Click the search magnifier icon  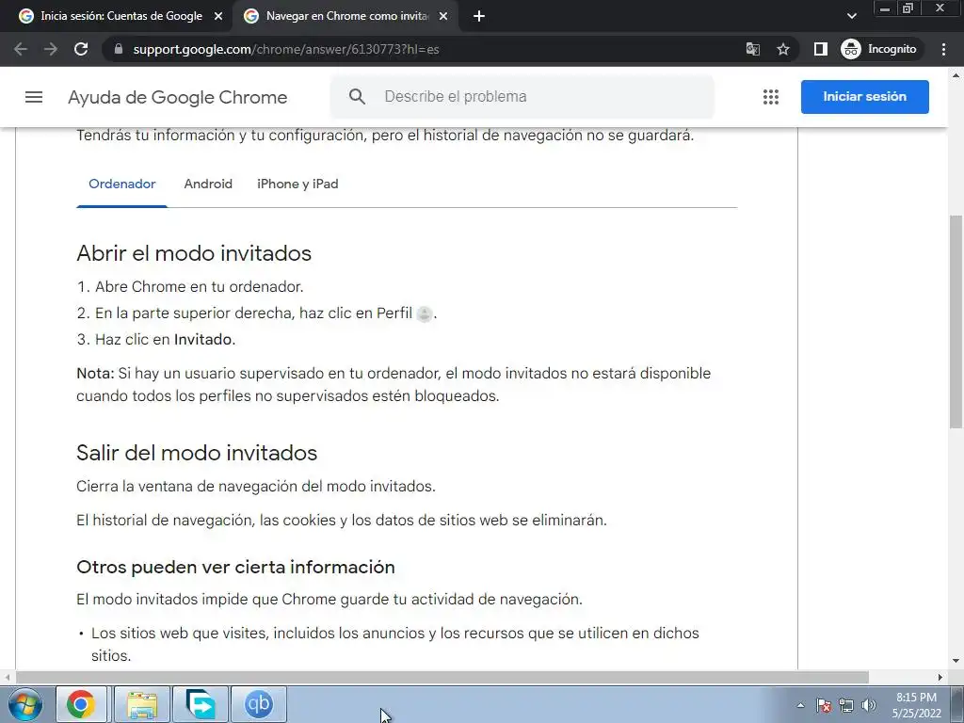tap(357, 97)
